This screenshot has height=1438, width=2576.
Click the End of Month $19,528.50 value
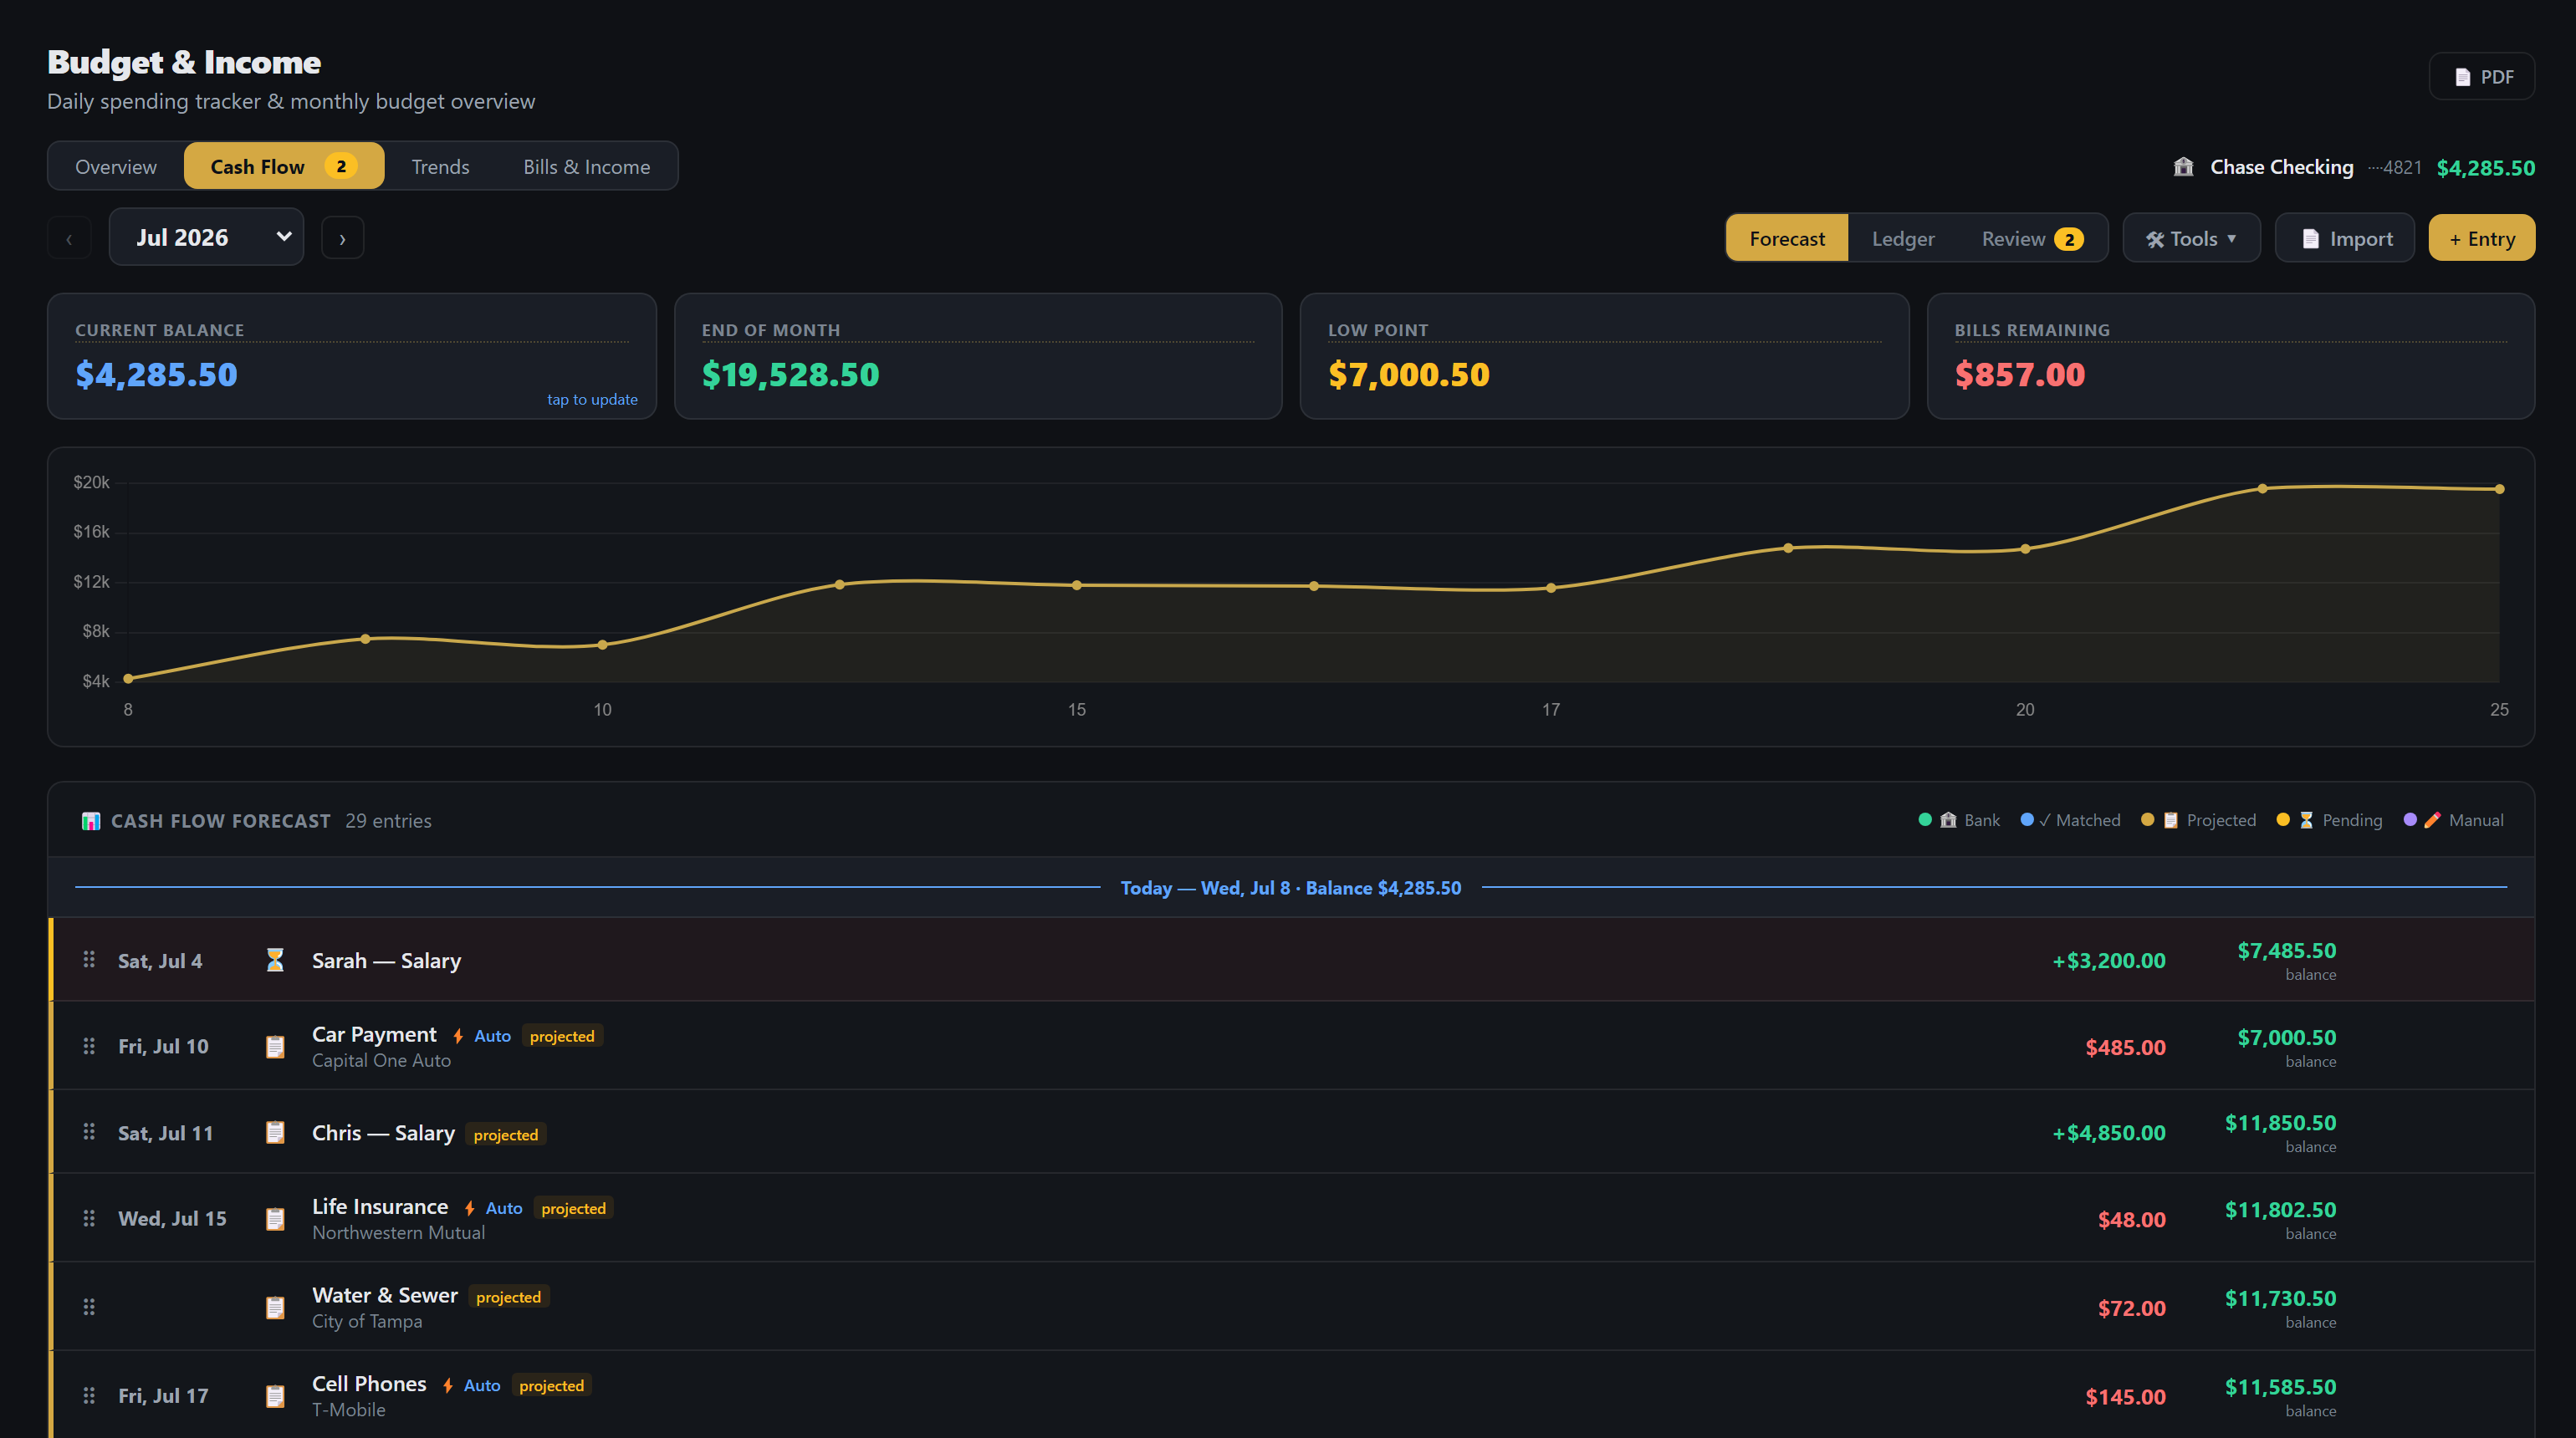pos(790,375)
